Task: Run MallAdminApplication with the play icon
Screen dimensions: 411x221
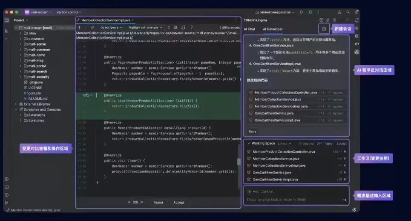Action: (x=302, y=12)
